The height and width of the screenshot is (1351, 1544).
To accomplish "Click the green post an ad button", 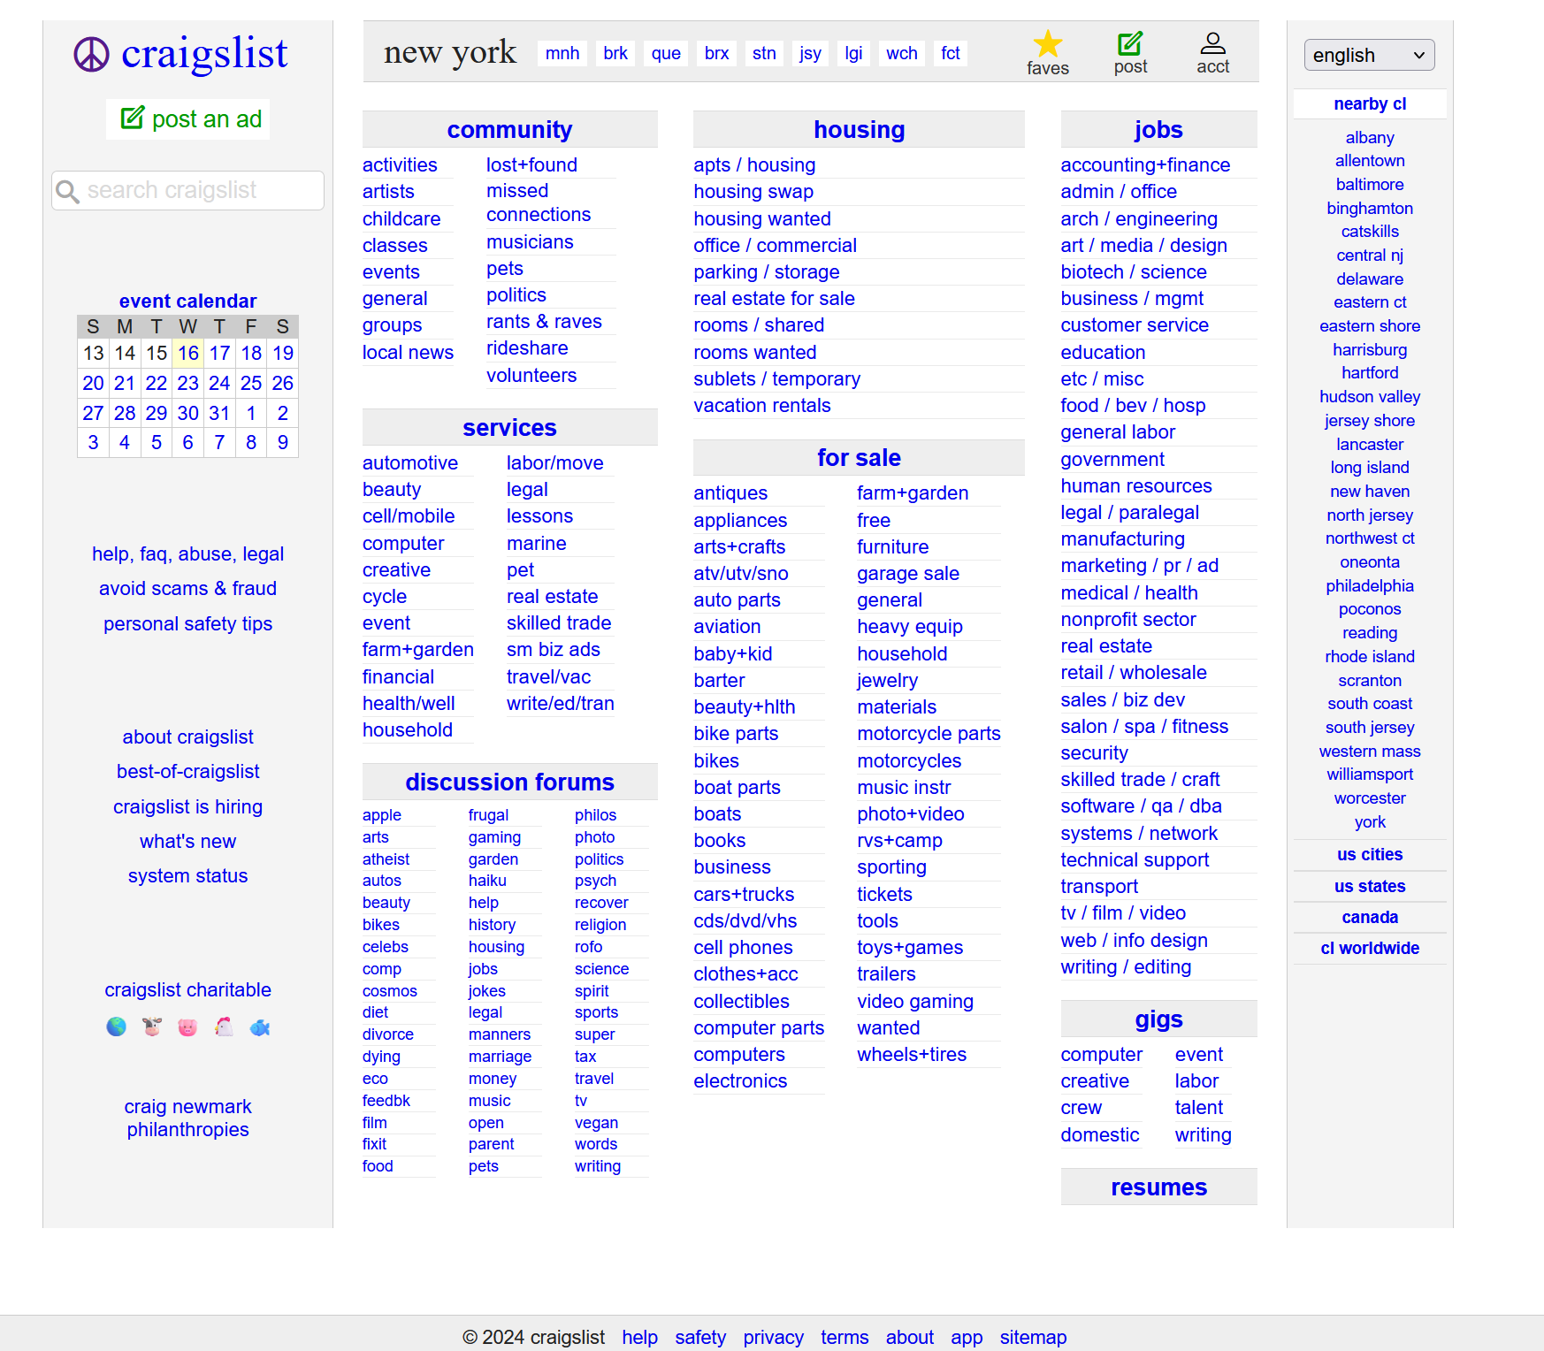I will tap(188, 118).
